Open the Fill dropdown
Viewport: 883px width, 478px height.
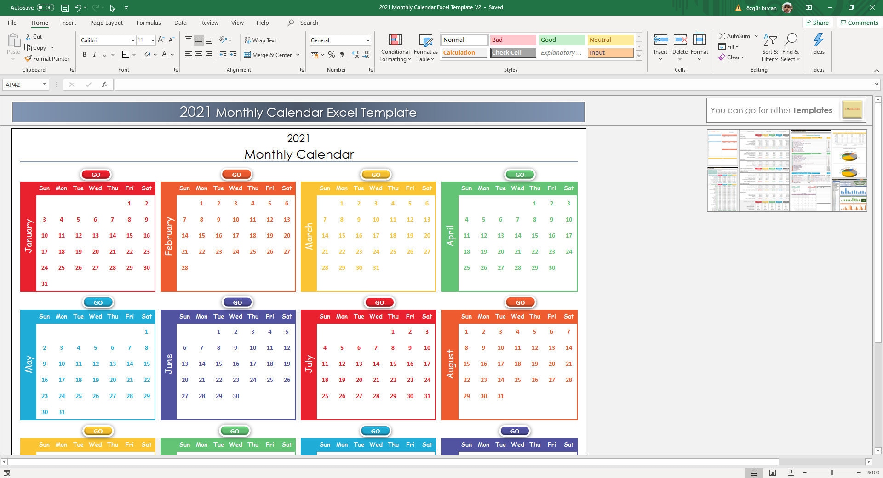click(729, 46)
